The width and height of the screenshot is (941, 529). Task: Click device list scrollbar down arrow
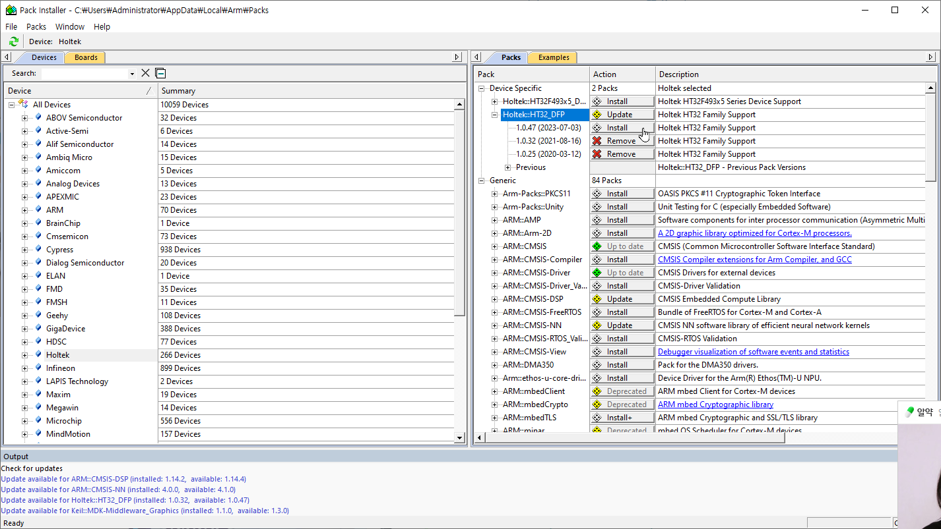tap(460, 437)
